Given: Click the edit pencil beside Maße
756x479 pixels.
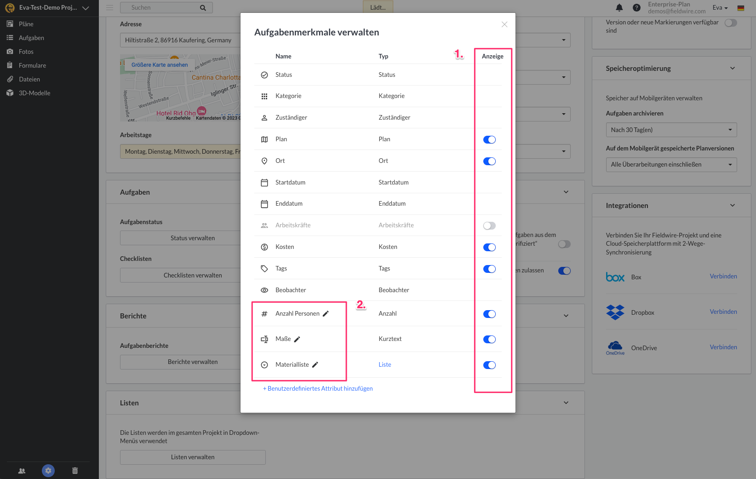Looking at the screenshot, I should tap(297, 340).
